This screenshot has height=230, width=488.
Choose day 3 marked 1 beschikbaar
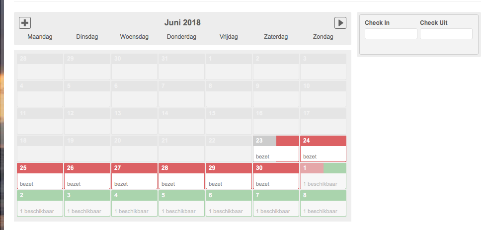pyautogui.click(x=87, y=203)
